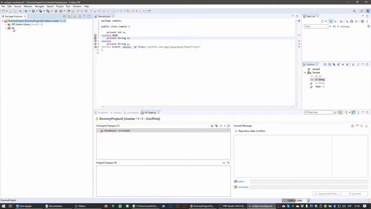This screenshot has height=209, width=371.
Task: Open the Navigate menu
Action: (x=39, y=6)
